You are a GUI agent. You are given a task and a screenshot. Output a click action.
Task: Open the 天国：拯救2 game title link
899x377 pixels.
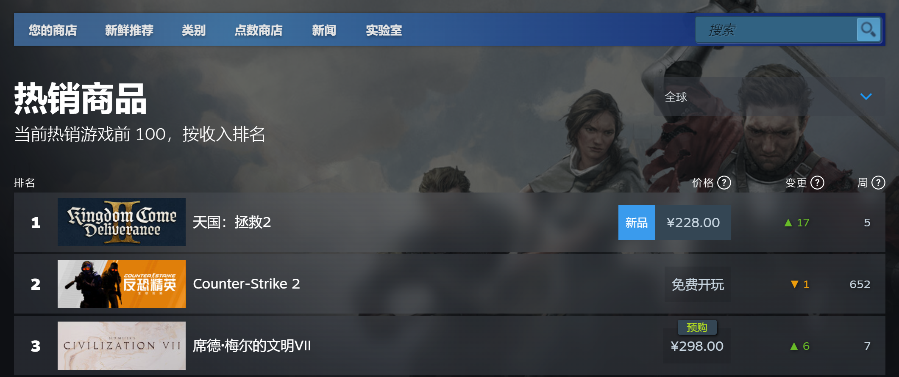pyautogui.click(x=232, y=222)
